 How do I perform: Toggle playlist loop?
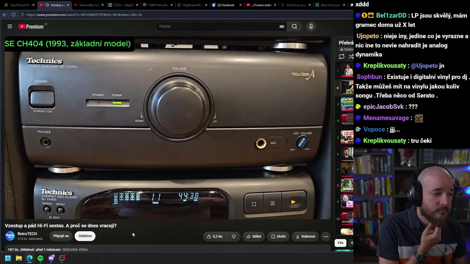(341, 56)
